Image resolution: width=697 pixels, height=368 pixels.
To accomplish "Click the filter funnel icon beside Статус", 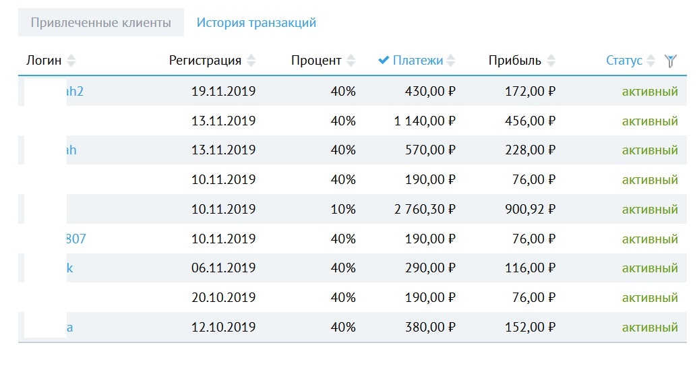I will pos(670,61).
